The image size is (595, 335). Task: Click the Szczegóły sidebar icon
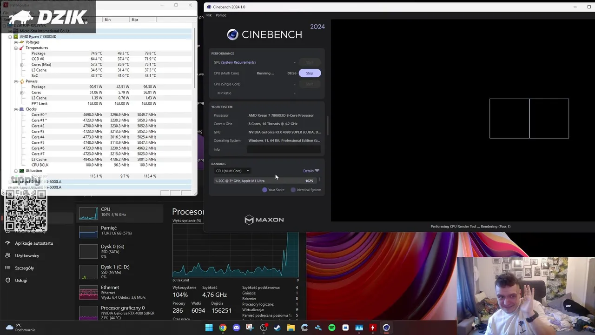click(7, 268)
